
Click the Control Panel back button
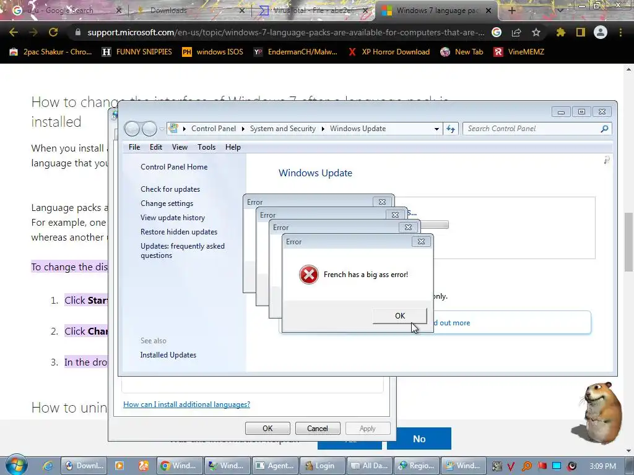[x=132, y=129]
